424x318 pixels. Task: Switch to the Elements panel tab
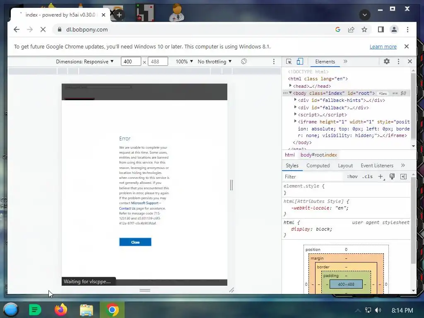[x=325, y=62]
